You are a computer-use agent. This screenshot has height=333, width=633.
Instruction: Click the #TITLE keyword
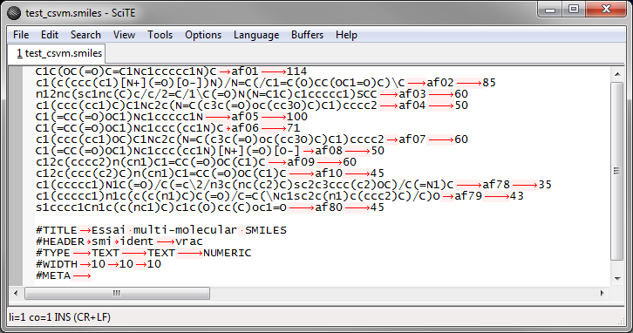56,230
